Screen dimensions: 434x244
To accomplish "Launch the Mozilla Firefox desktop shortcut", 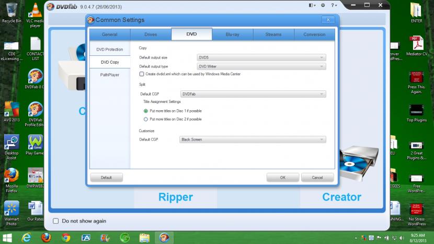I will (x=12, y=180).
